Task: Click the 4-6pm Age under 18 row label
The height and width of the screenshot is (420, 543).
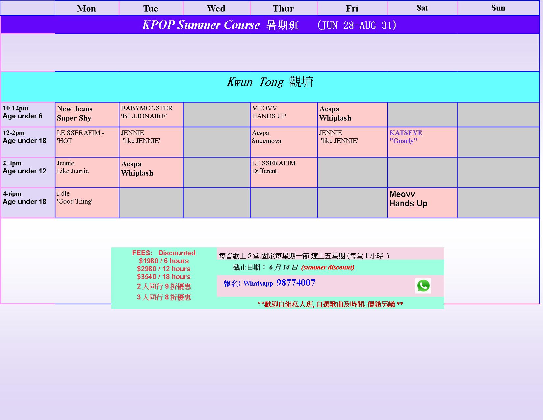Action: [x=28, y=203]
